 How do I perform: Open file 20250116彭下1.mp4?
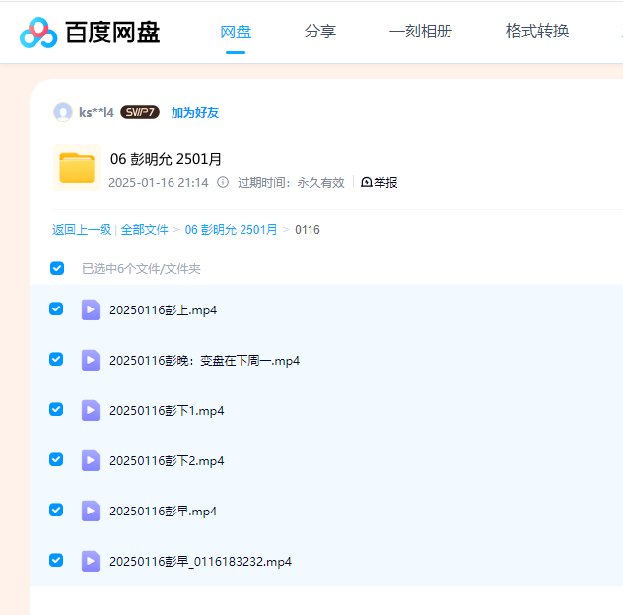167,410
